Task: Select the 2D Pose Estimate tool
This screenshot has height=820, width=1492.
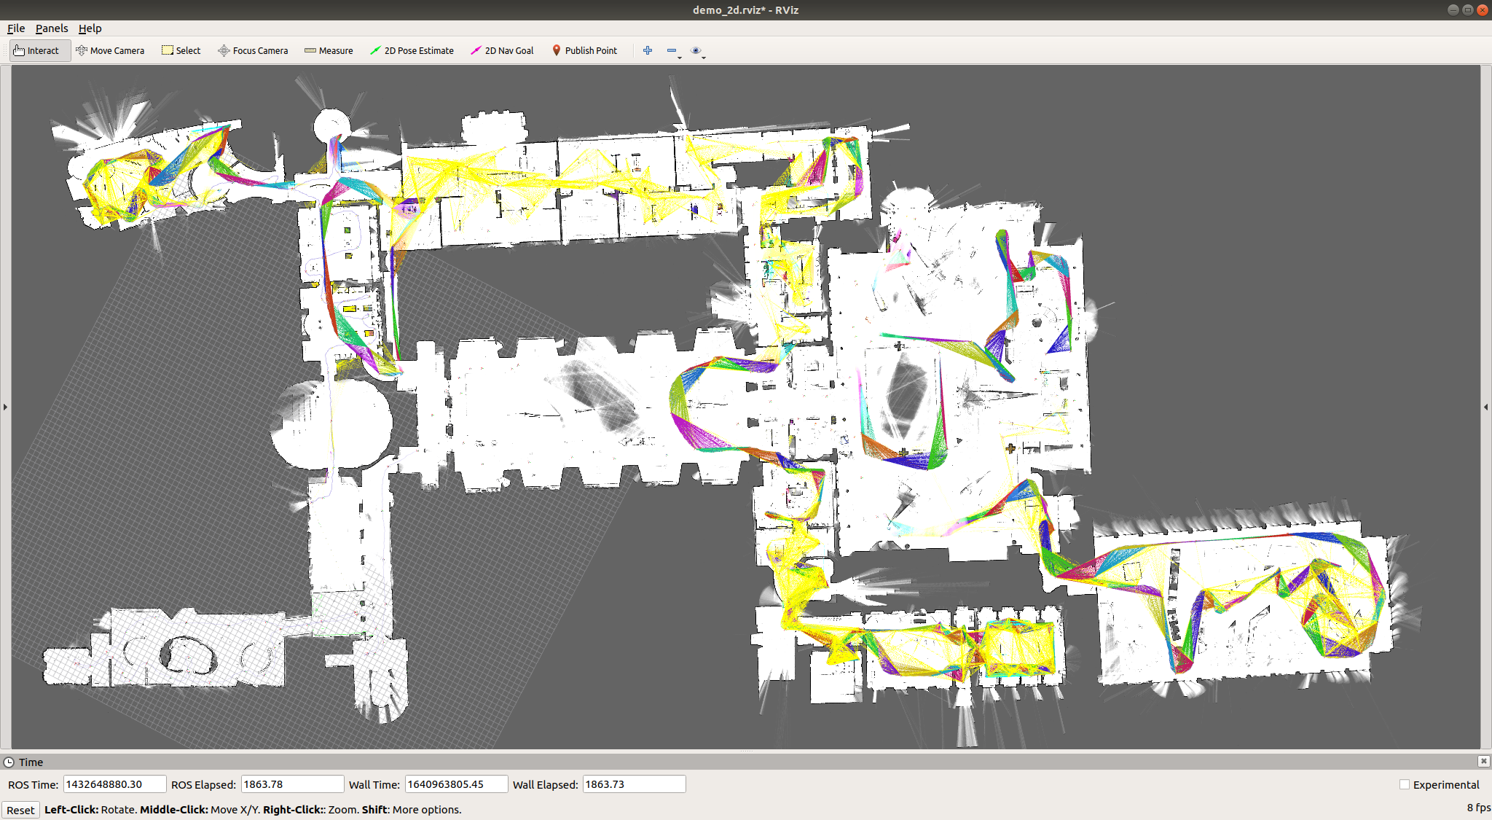Action: (x=412, y=50)
